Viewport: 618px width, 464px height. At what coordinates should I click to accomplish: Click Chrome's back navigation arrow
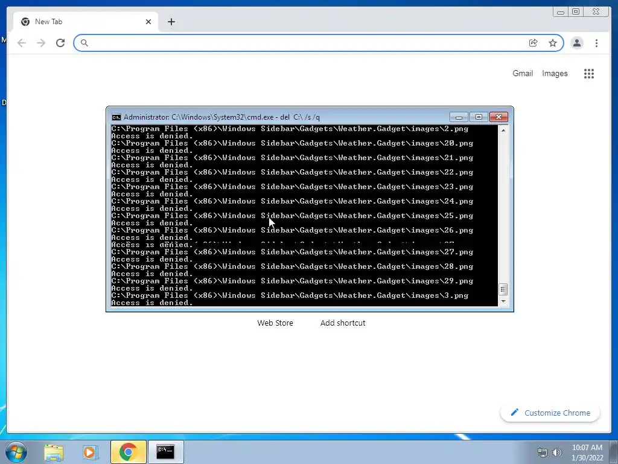22,43
